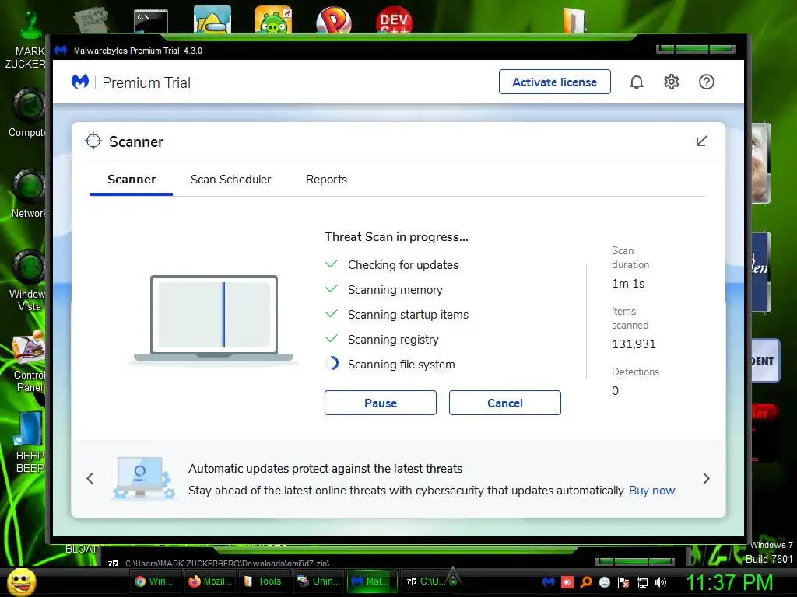797x597 pixels.
Task: Open Windows Vista desktop icon
Action: click(28, 281)
